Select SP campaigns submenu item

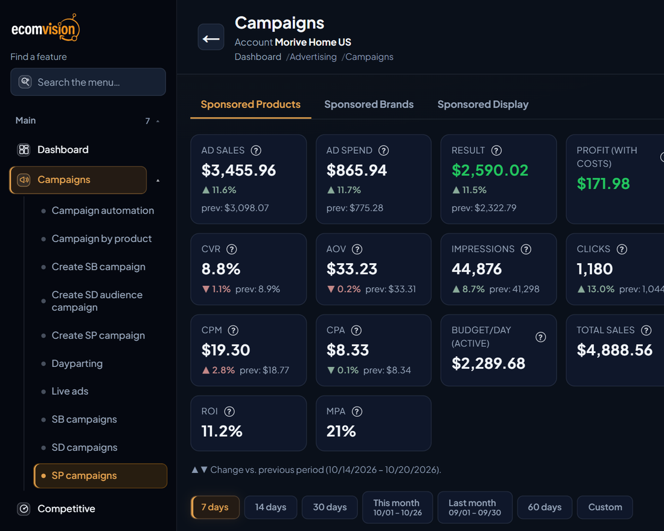[x=100, y=475]
